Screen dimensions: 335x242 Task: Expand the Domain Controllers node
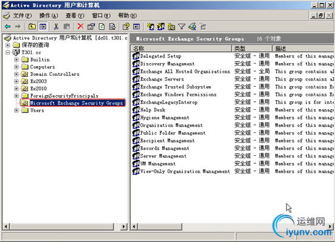[x=16, y=74]
